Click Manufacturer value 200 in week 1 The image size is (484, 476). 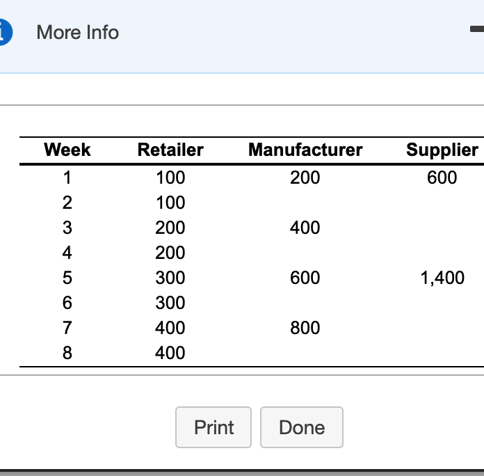[305, 177]
